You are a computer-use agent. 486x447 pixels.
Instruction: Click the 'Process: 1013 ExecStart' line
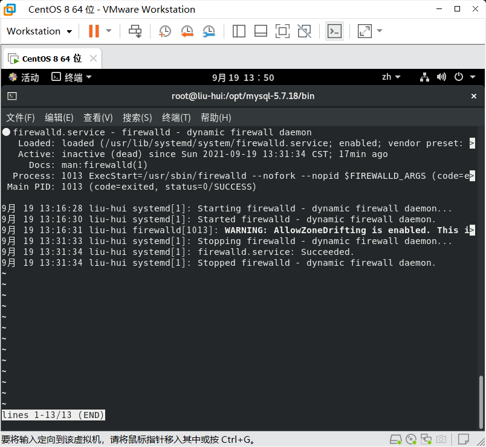click(x=244, y=176)
